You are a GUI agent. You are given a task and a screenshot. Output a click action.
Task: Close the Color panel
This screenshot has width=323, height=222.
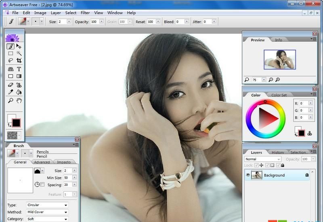click(x=315, y=89)
